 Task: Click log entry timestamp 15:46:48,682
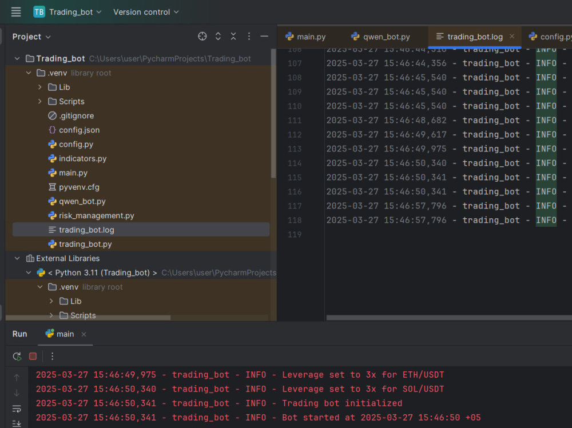[x=415, y=121]
